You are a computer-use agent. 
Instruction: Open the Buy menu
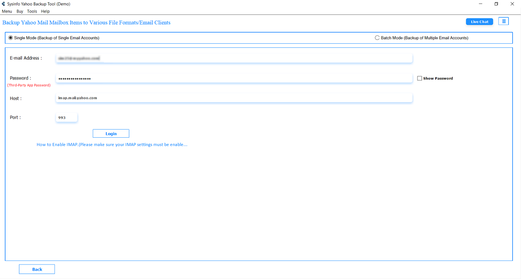point(19,11)
